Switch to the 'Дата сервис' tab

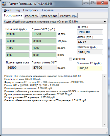click(49, 16)
